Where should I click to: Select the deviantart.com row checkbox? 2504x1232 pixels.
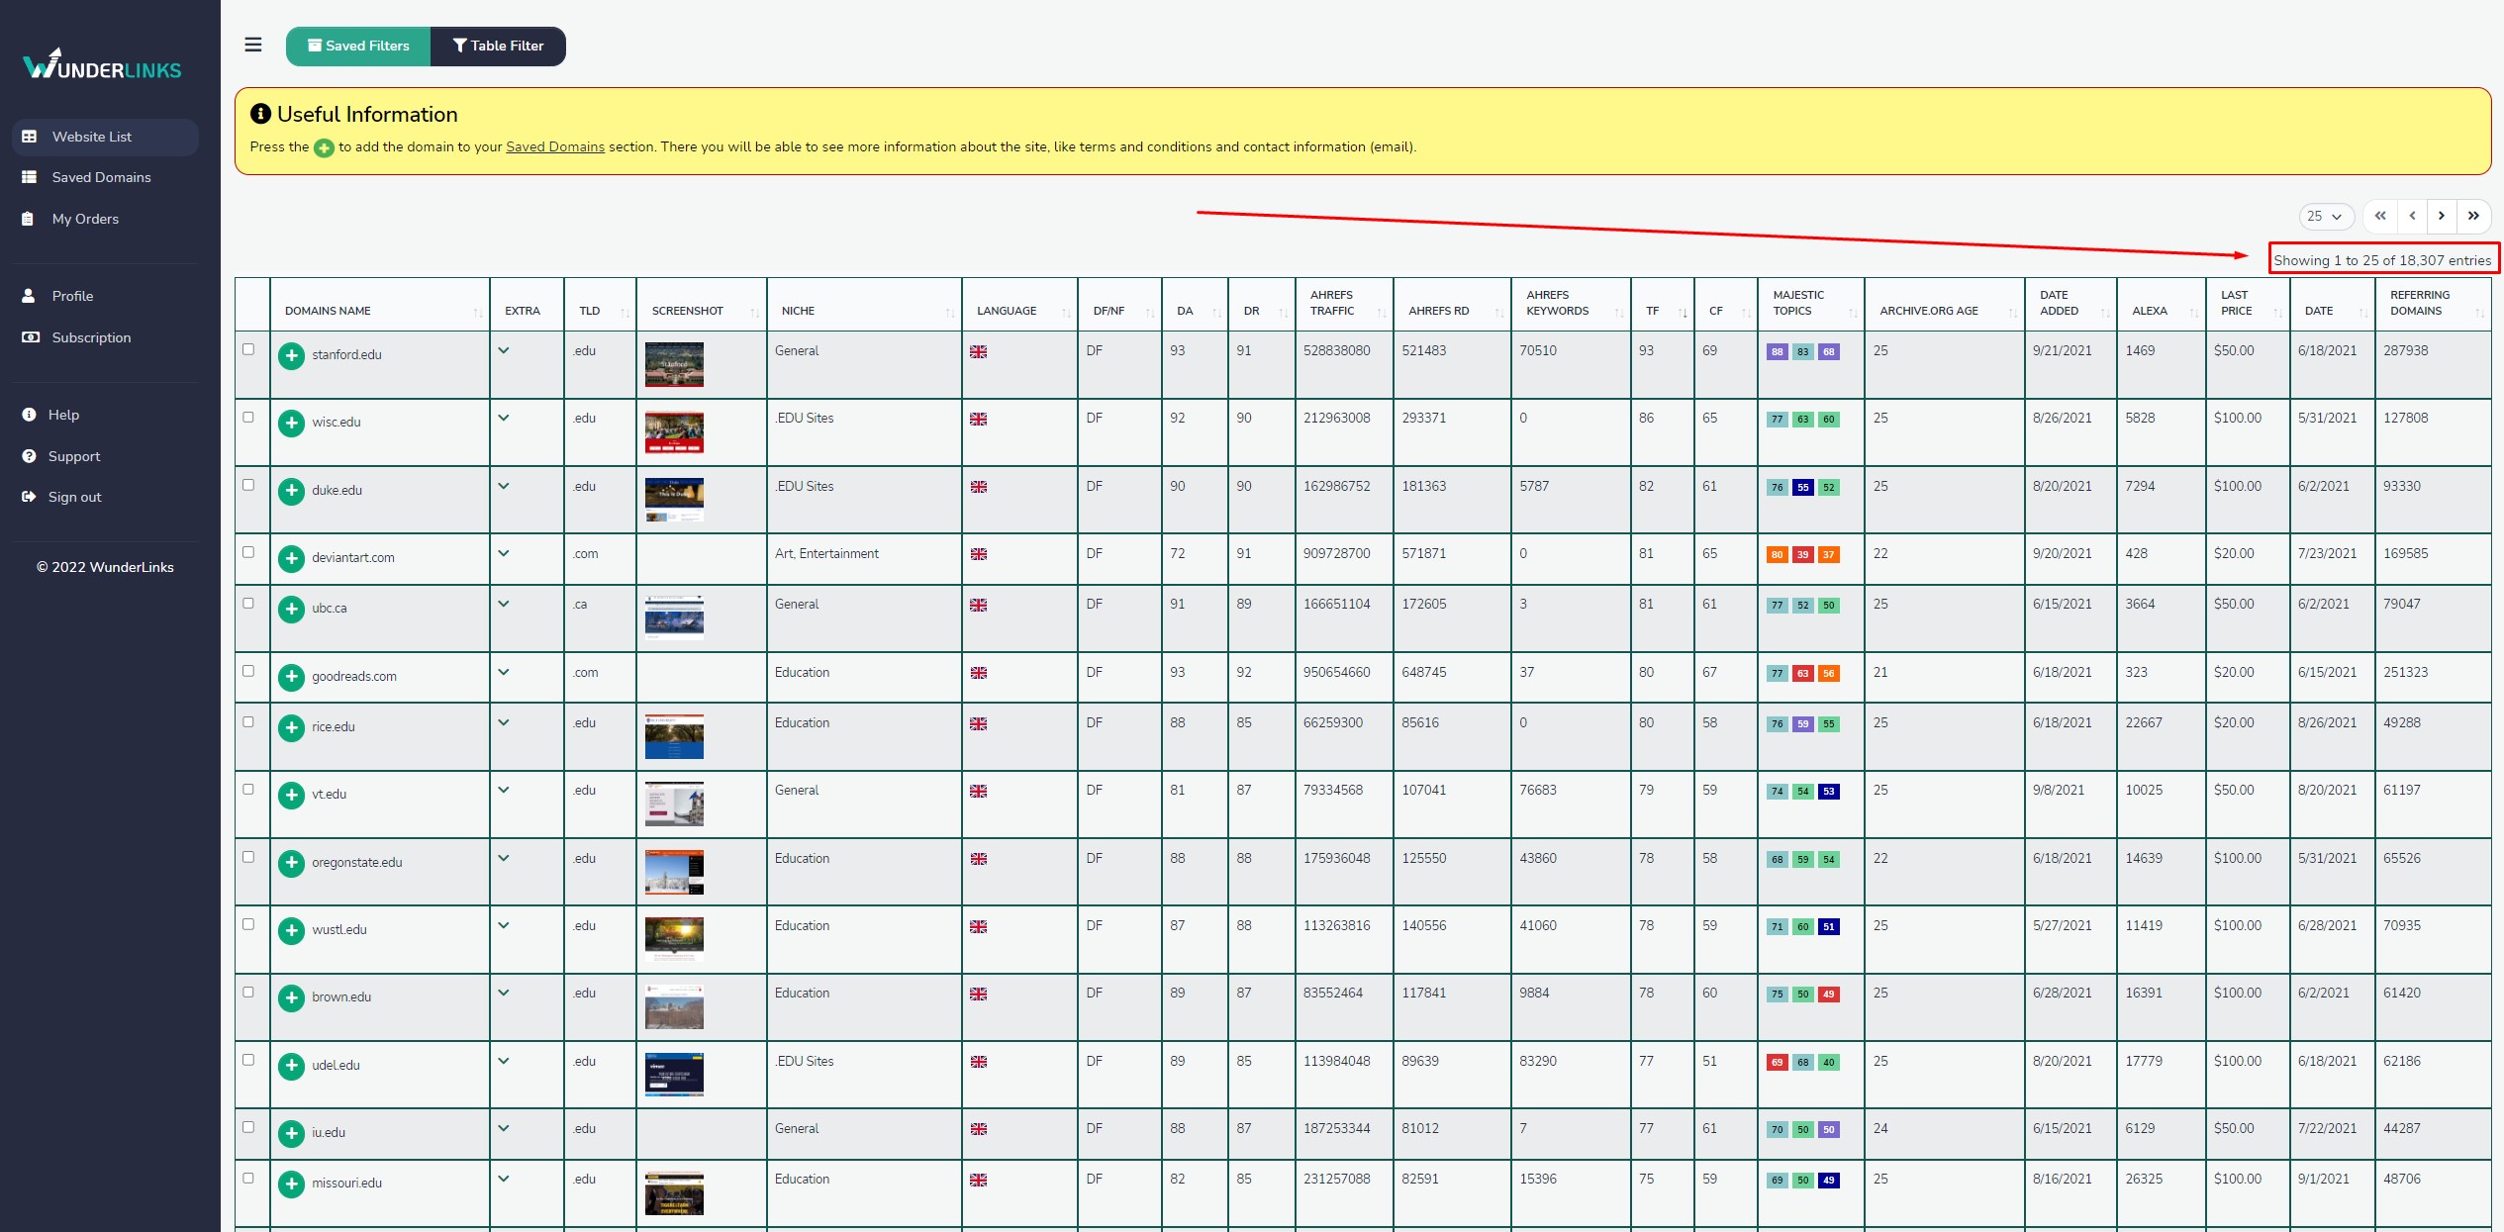(248, 552)
